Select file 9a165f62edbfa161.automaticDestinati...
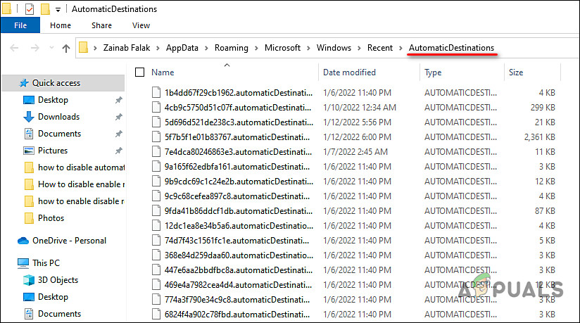The height and width of the screenshot is (323, 580). click(237, 167)
